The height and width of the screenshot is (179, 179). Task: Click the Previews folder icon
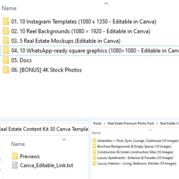[x=15, y=156]
